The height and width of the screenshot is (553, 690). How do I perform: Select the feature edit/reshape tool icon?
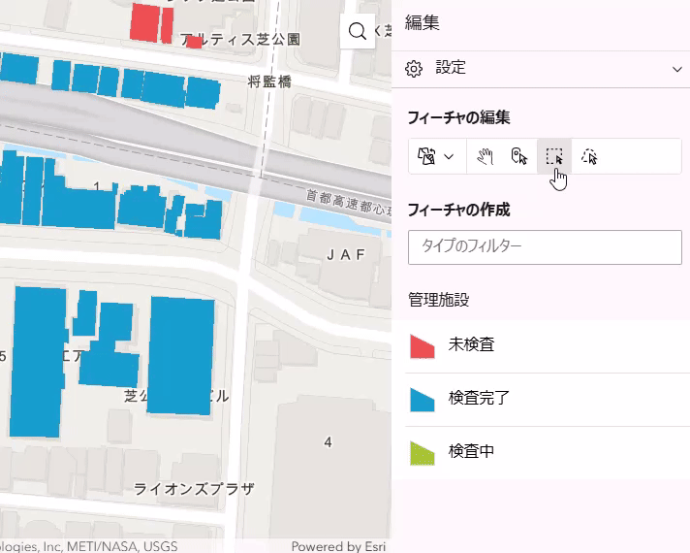(427, 156)
